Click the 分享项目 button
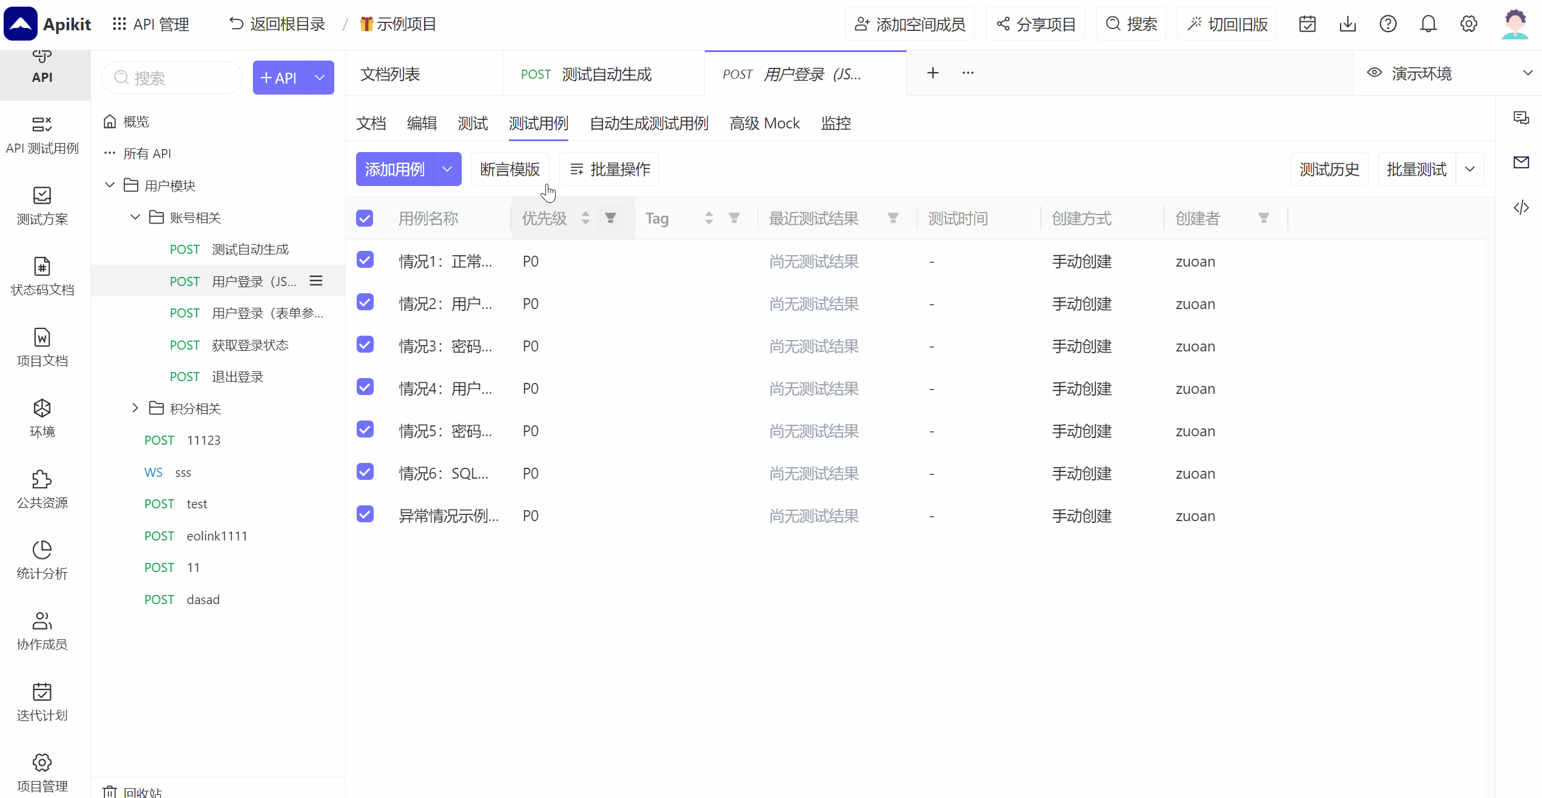 (x=1035, y=24)
